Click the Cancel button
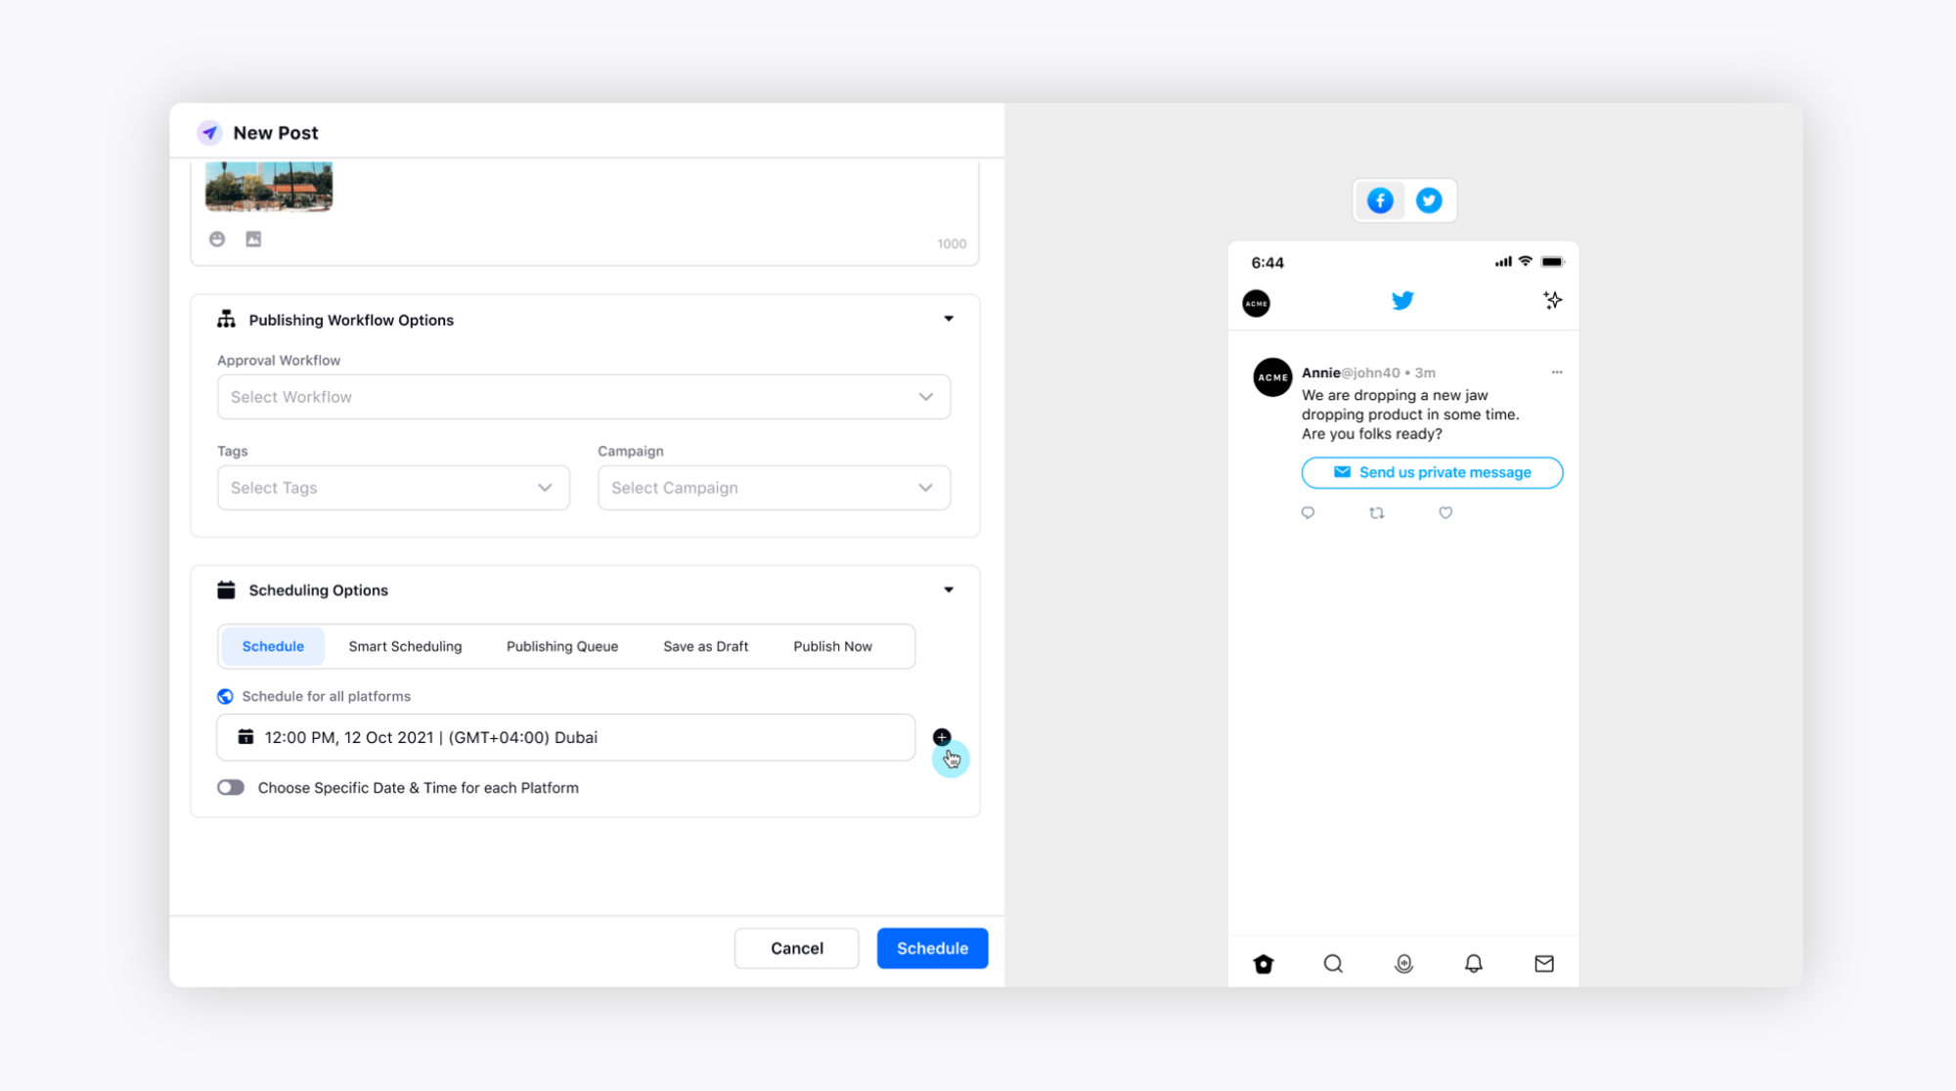 [797, 947]
